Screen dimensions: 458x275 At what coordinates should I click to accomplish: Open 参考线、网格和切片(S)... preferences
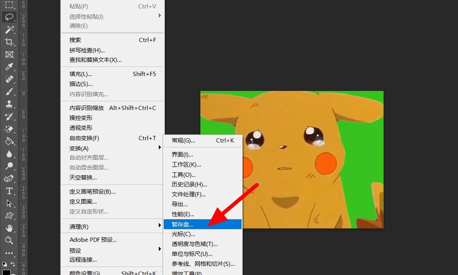coord(203,264)
